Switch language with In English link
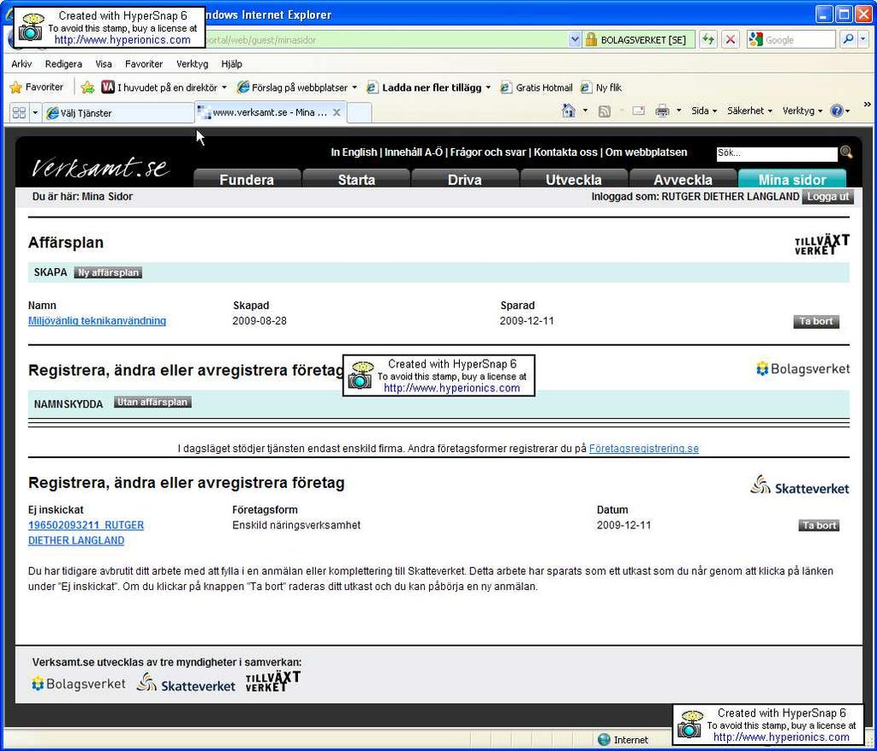The image size is (877, 751). coord(354,152)
